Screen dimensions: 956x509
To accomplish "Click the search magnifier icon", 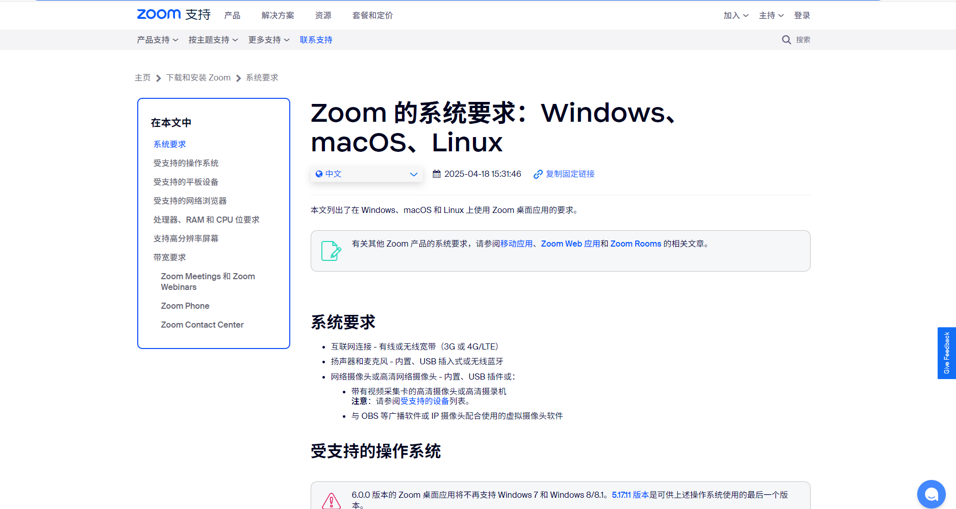I will click(786, 40).
